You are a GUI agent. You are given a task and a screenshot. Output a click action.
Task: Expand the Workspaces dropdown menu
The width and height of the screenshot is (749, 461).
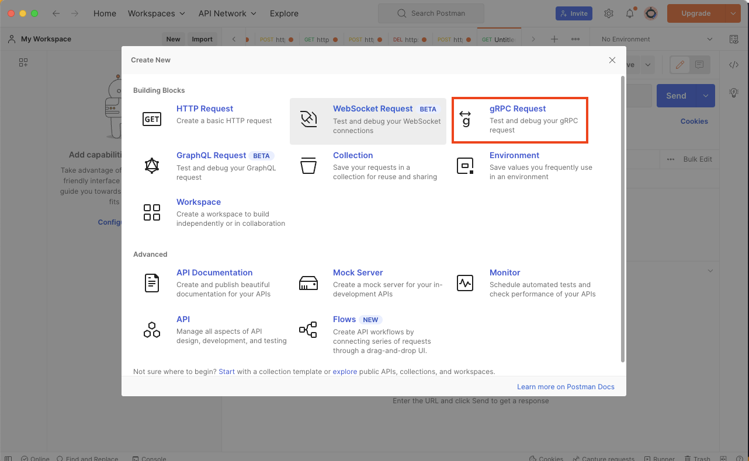click(157, 13)
